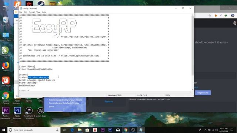
Task: Open Microsoft Store from the taskbar
Action: [x=87, y=130]
